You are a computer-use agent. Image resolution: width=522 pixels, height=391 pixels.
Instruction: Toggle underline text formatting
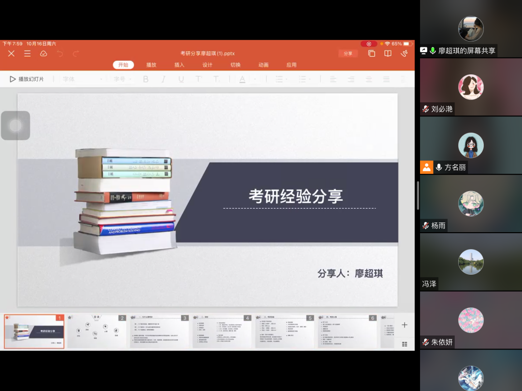181,79
